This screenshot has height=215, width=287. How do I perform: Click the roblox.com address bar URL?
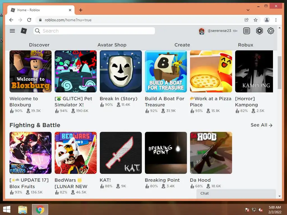point(68,20)
